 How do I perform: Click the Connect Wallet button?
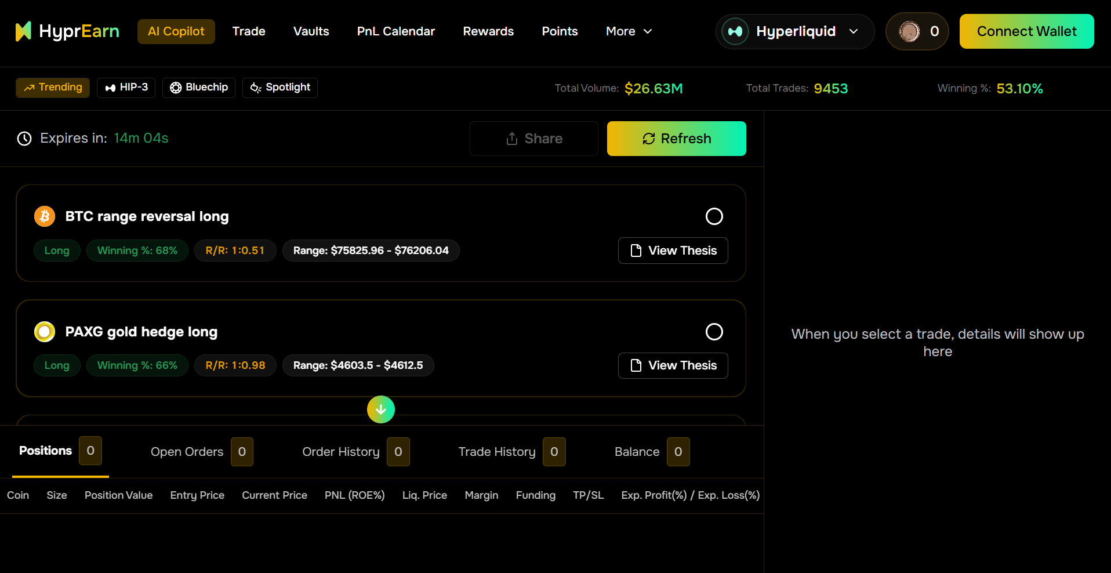coord(1027,31)
